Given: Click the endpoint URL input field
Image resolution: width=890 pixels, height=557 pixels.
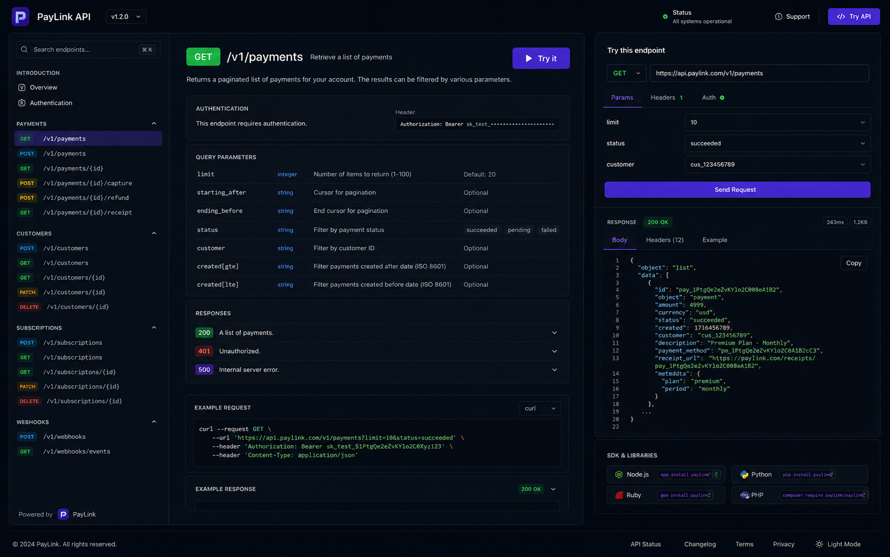Looking at the screenshot, I should (x=759, y=74).
